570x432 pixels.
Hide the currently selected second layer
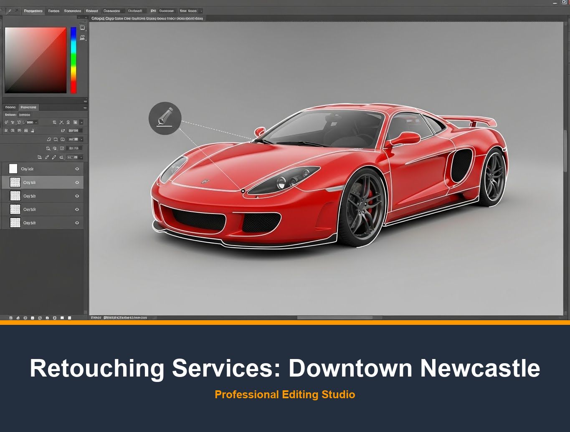[x=77, y=182]
